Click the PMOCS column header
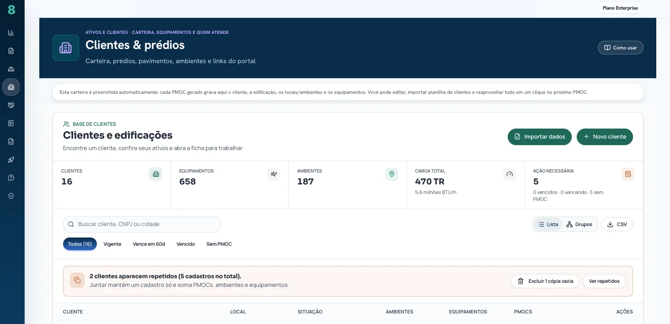Viewport: 670px width, 324px height. point(523,312)
